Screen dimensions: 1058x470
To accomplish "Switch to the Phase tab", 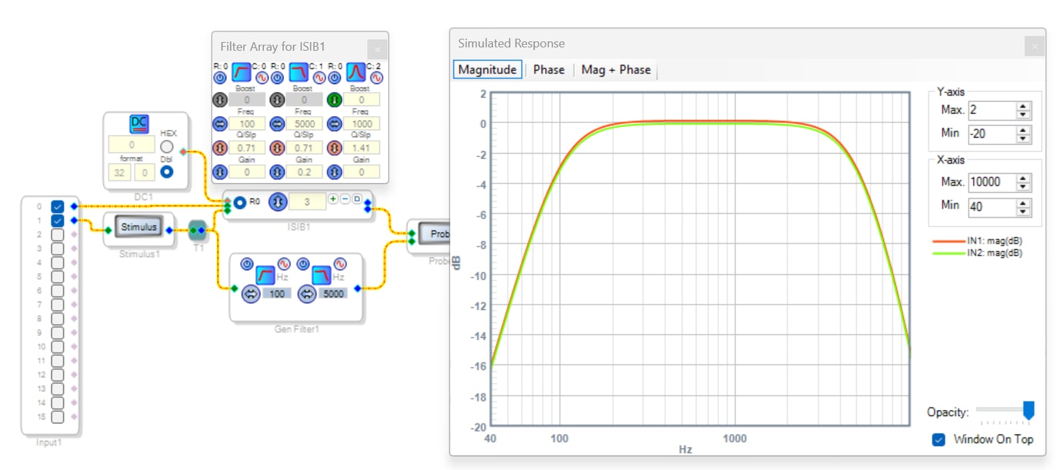I will point(549,69).
